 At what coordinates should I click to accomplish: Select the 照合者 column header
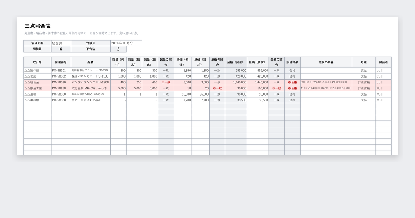[384, 62]
